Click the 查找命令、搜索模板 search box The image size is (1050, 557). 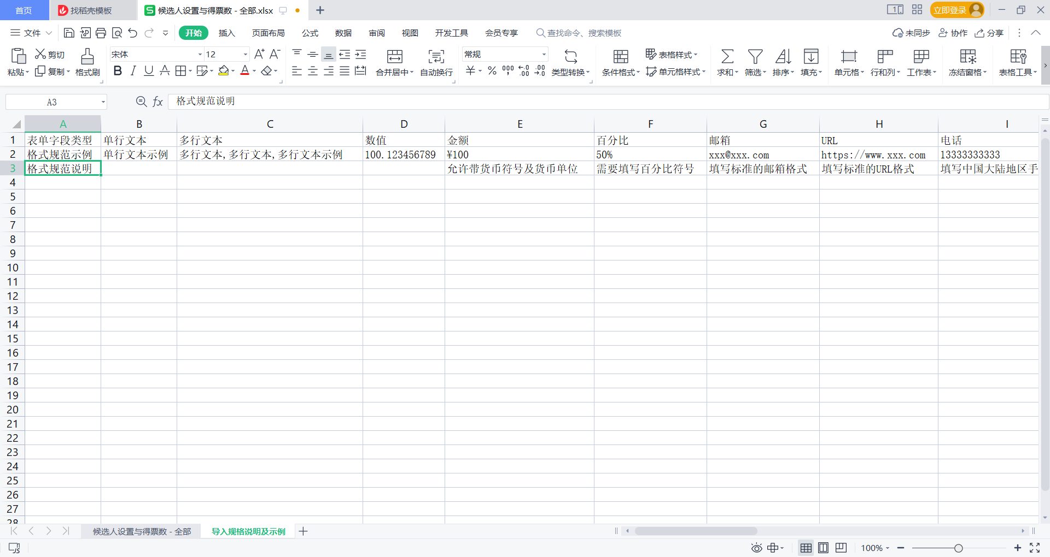579,33
